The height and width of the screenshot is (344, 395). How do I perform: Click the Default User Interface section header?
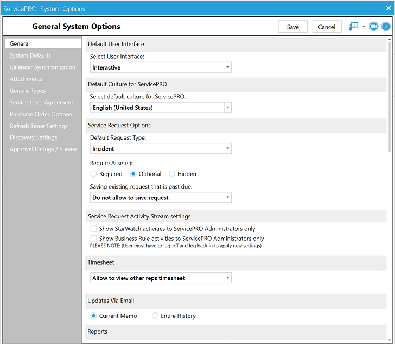tap(236, 44)
